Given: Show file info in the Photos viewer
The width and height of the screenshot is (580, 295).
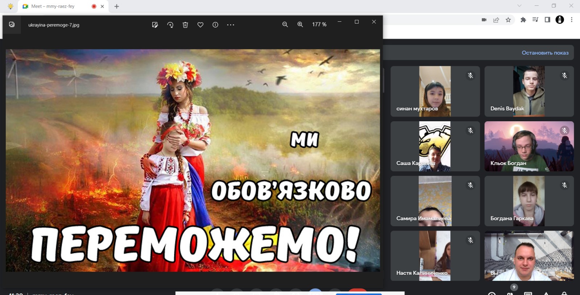Looking at the screenshot, I should [x=215, y=25].
